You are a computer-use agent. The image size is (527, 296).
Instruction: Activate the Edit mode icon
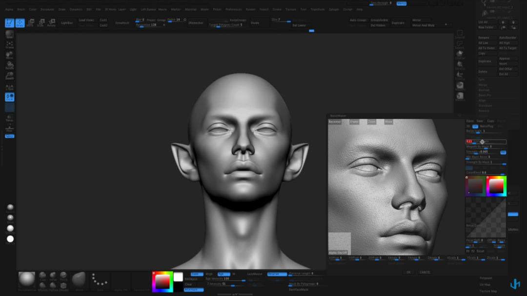pos(9,23)
